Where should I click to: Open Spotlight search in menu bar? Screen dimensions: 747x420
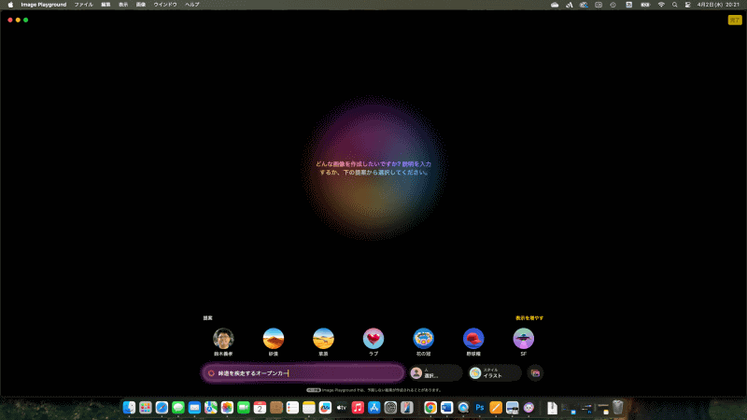tap(674, 5)
